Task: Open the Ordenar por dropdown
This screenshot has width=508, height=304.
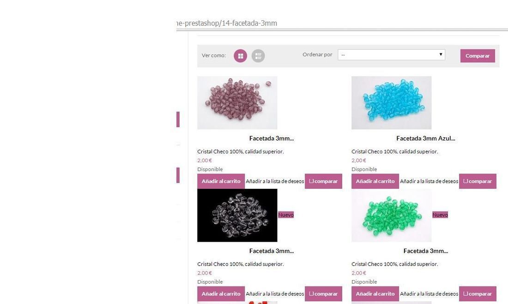Action: click(x=391, y=55)
